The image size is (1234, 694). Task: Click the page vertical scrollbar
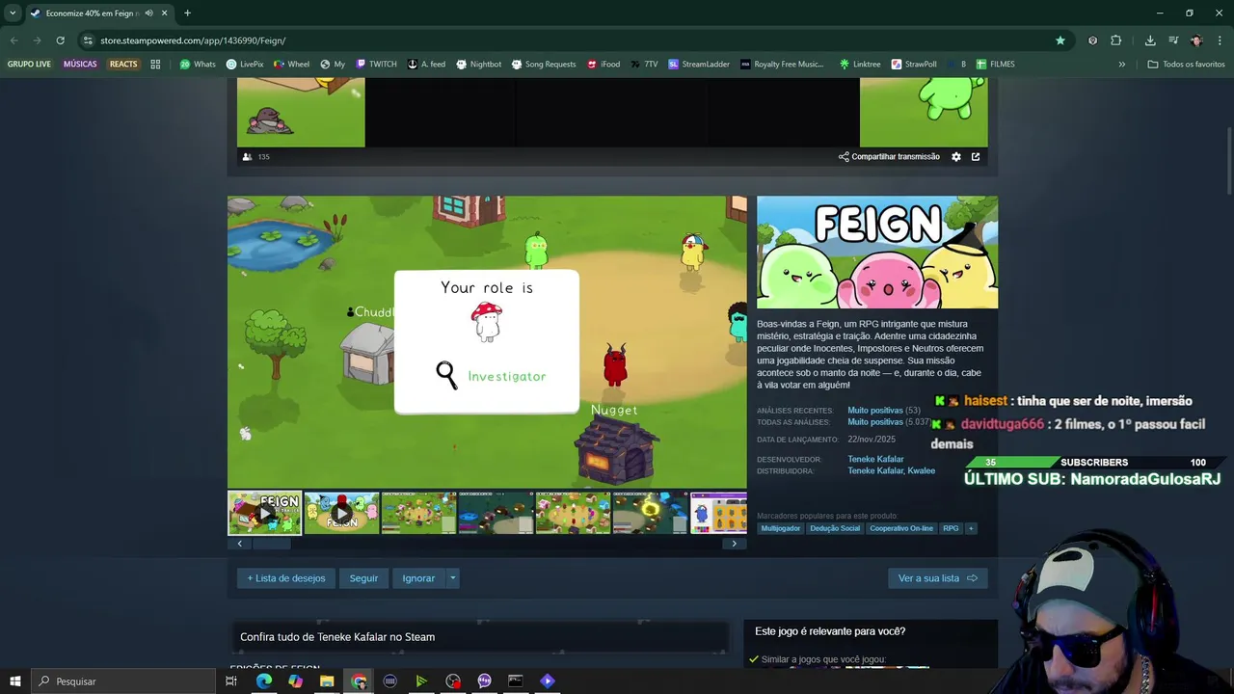click(x=1228, y=159)
